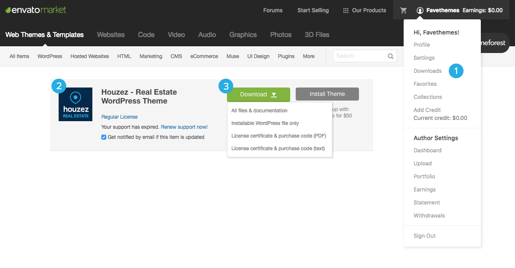515x268 pixels.
Task: Uncheck the email update notification checkbox
Action: point(104,137)
